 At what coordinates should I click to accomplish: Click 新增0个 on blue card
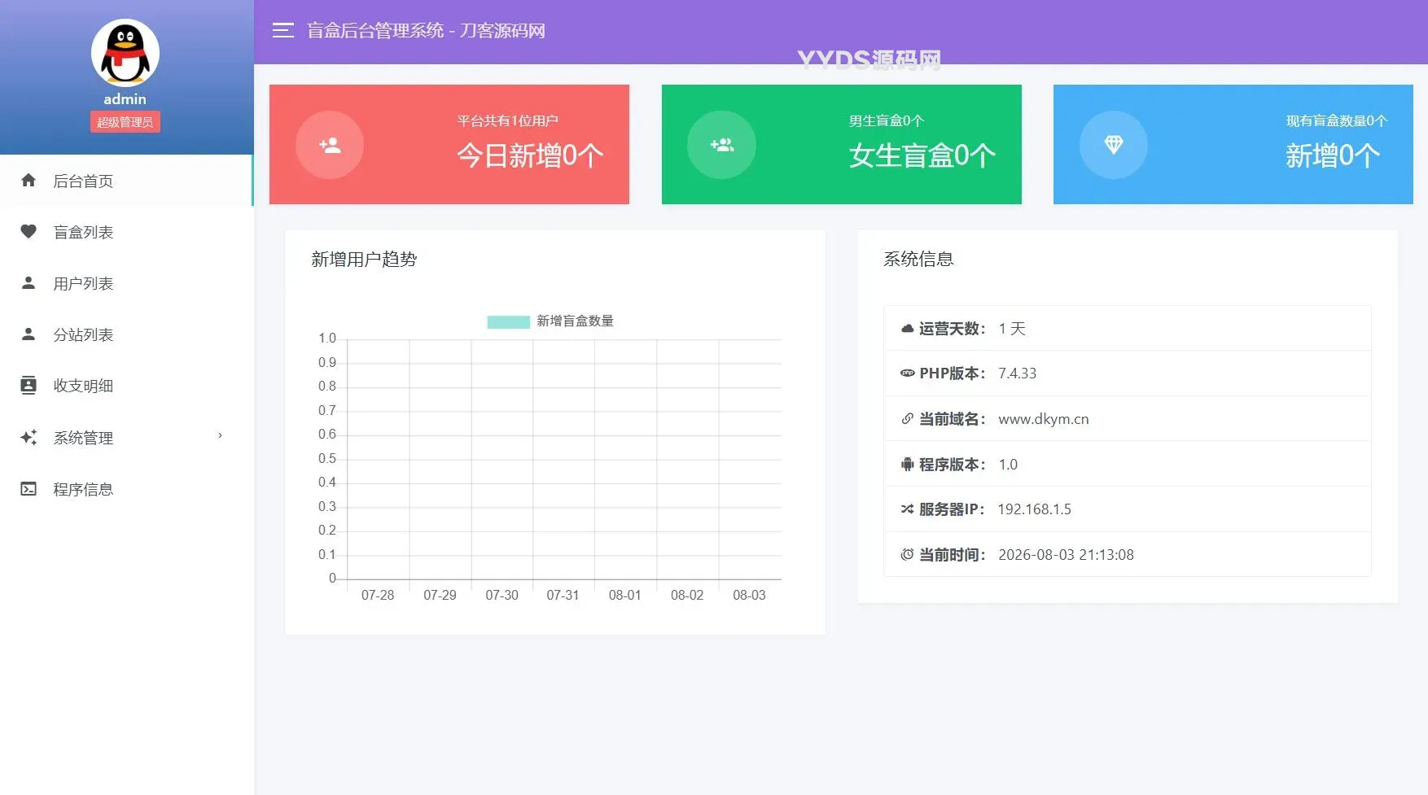pyautogui.click(x=1333, y=155)
